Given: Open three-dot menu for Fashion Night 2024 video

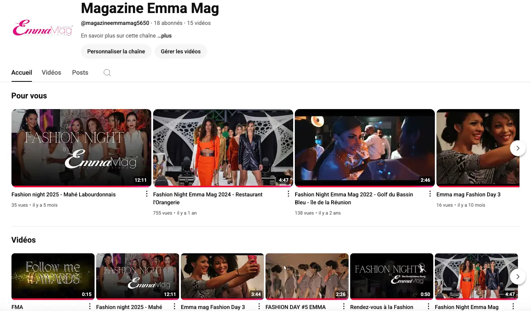Looking at the screenshot, I should (x=288, y=194).
